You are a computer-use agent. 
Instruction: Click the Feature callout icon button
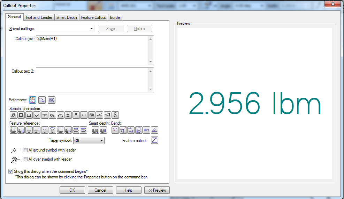point(155,140)
